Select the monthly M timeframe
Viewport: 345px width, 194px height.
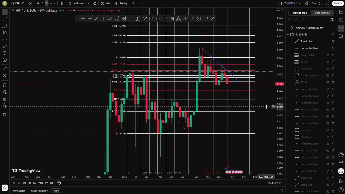tap(50, 4)
